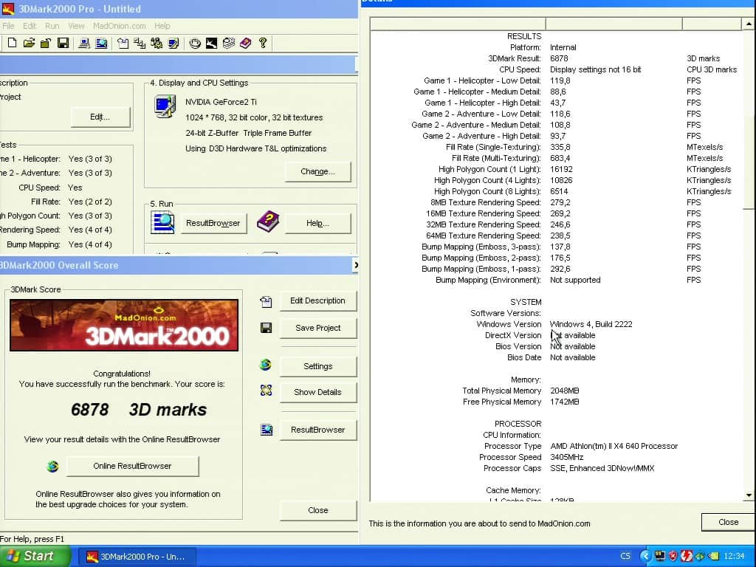Click the Help... button in the Run section
Viewport: 756px width, 567px height.
(x=317, y=223)
